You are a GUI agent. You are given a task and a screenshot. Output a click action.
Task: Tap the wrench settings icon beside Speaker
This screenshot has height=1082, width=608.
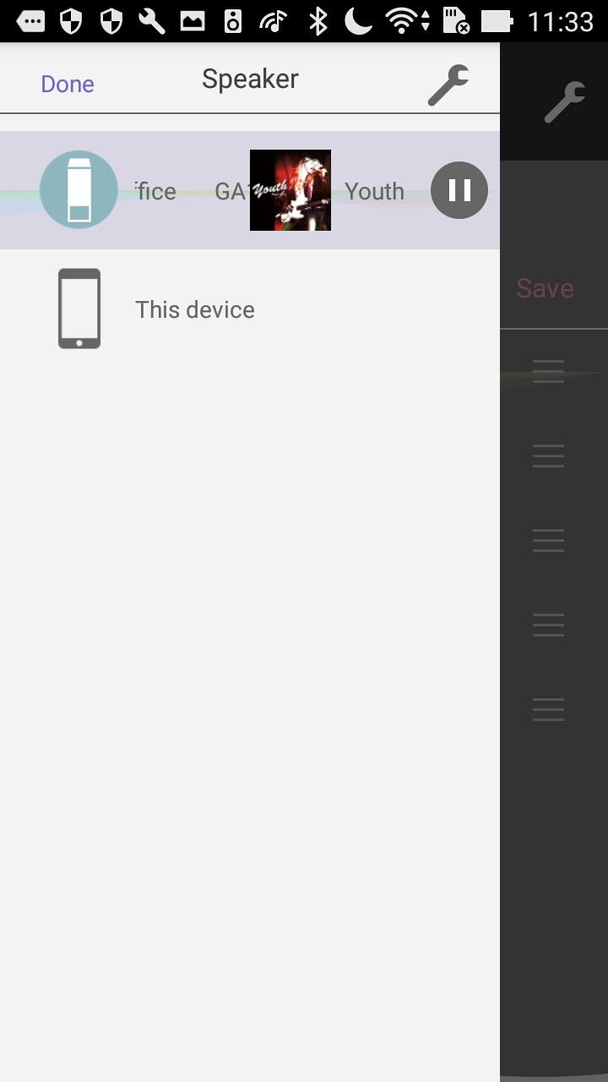(x=448, y=85)
